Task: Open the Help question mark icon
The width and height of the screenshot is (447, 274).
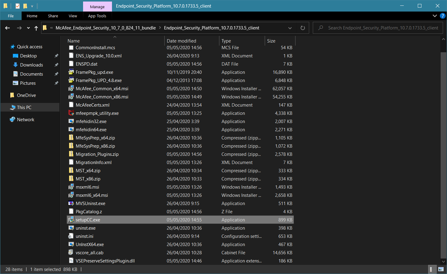Action: pos(443,16)
